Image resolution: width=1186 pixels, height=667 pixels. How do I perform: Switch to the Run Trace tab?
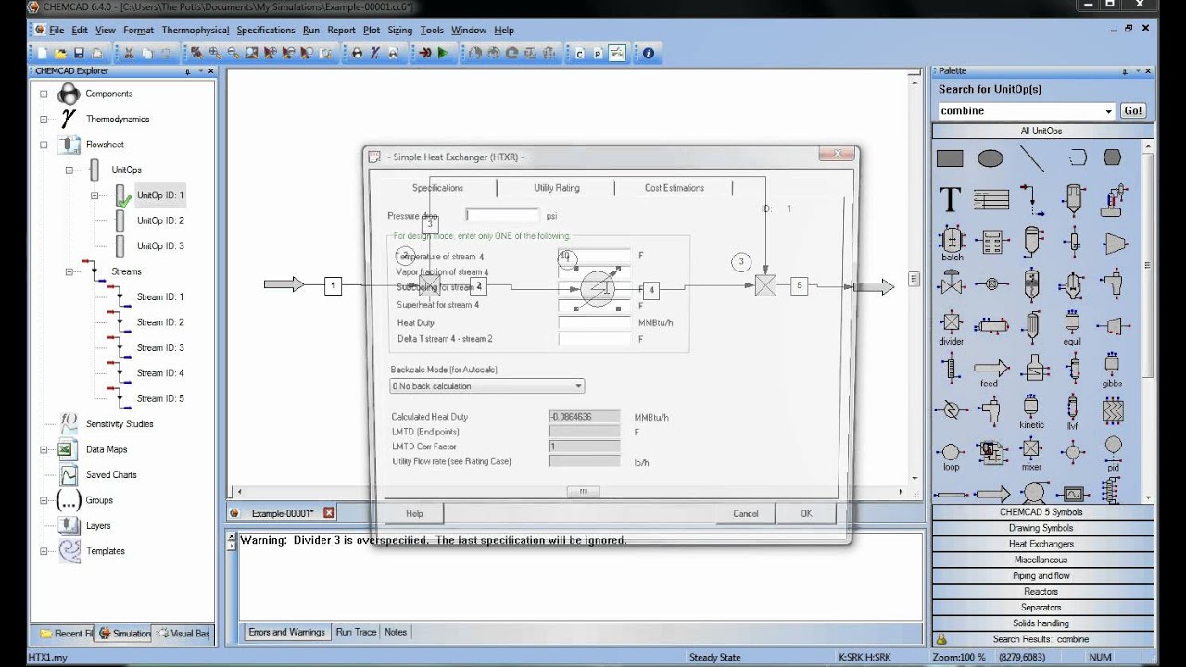[356, 632]
